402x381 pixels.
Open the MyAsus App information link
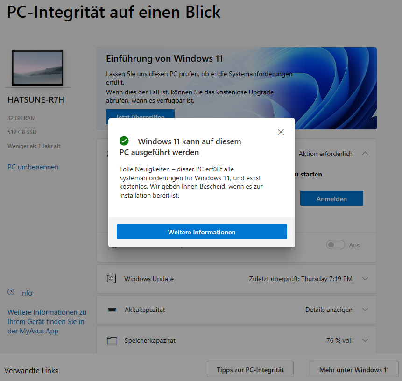point(47,322)
